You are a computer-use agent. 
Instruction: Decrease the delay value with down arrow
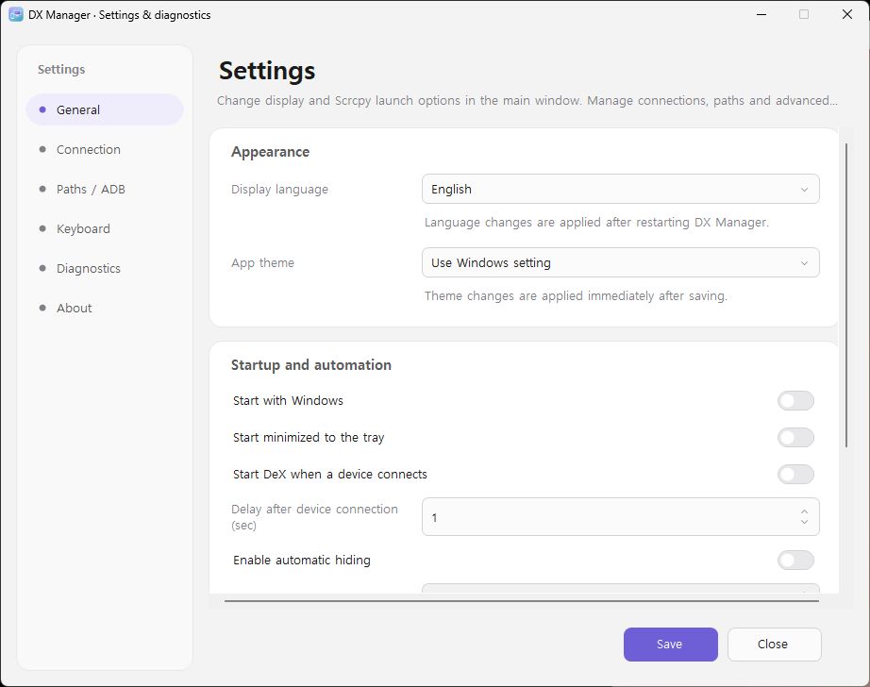[x=804, y=522]
